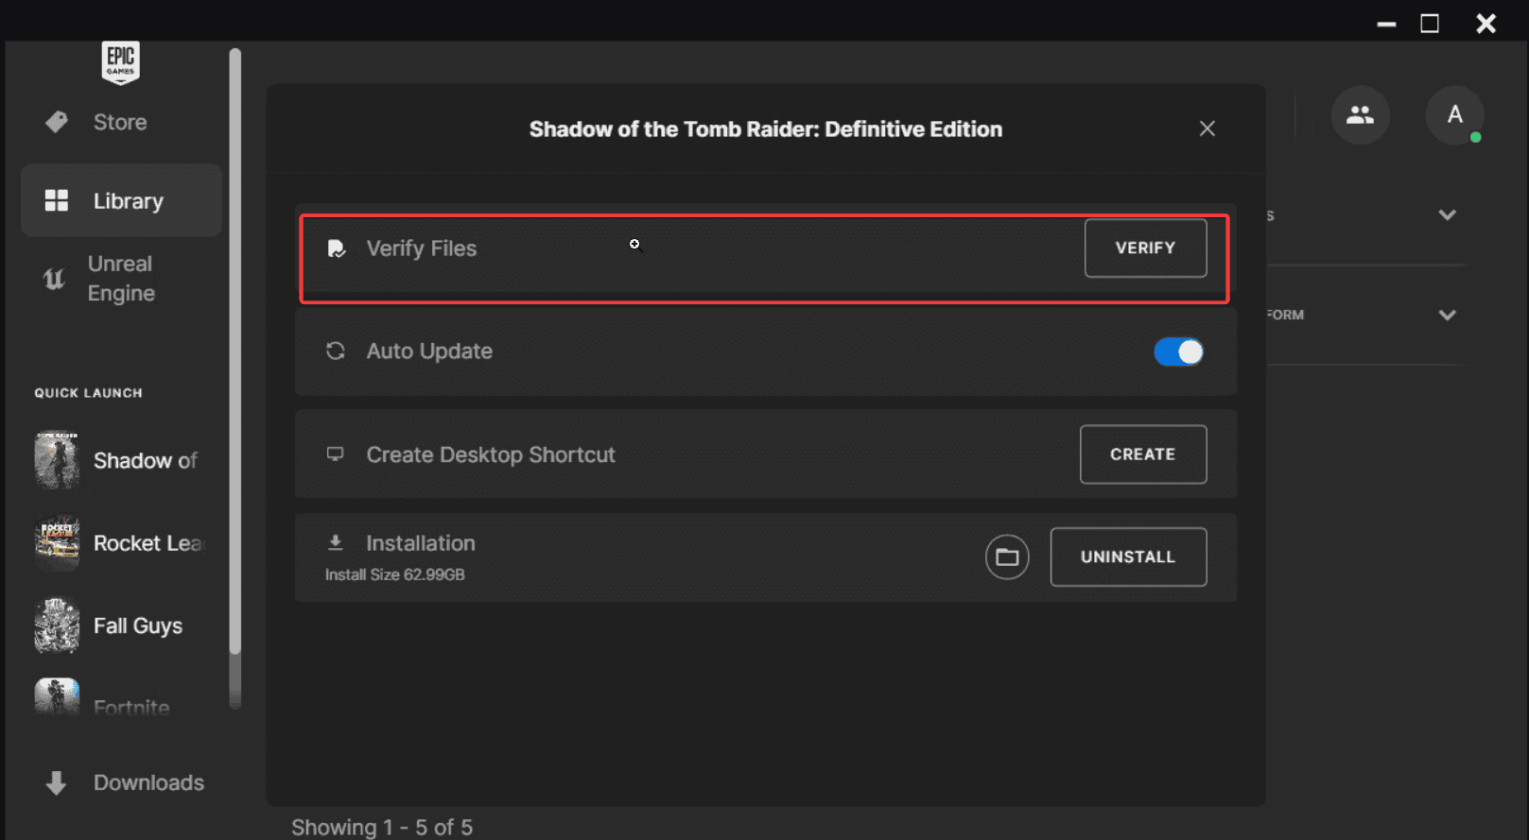Image resolution: width=1529 pixels, height=840 pixels.
Task: Click the Showing 1 - 5 of 5 text
Action: (382, 827)
